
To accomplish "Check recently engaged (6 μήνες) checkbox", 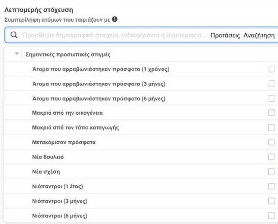I will point(272,98).
